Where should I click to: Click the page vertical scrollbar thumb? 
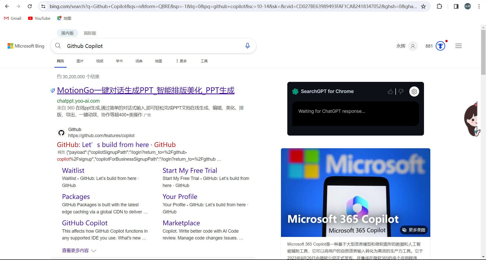pyautogui.click(x=483, y=52)
